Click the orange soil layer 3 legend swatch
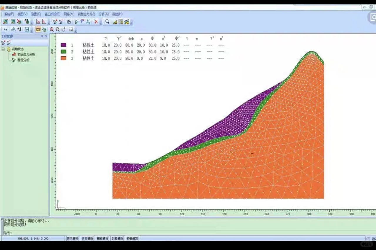 point(63,58)
